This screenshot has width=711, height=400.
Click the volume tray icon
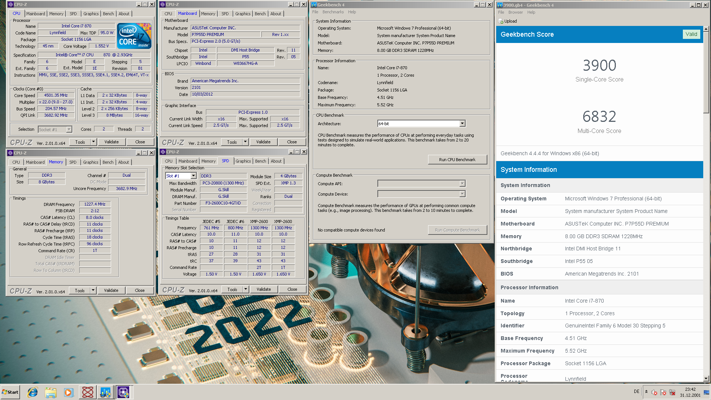point(654,392)
